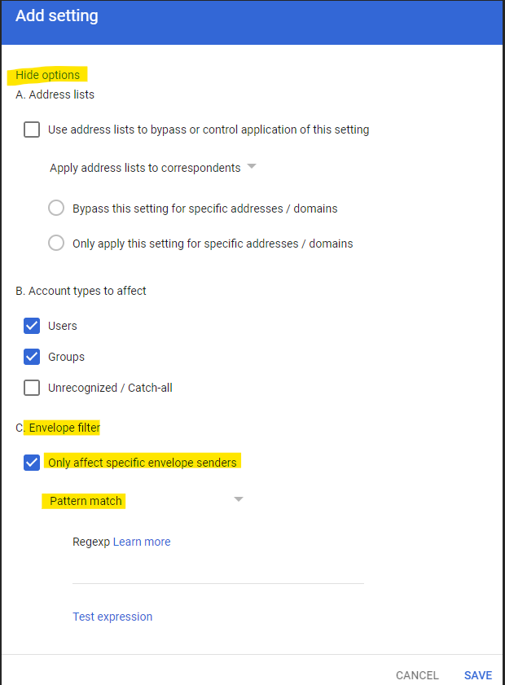Viewport: 505px width, 685px height.
Task: Open Regexp Learn more link
Action: (142, 542)
